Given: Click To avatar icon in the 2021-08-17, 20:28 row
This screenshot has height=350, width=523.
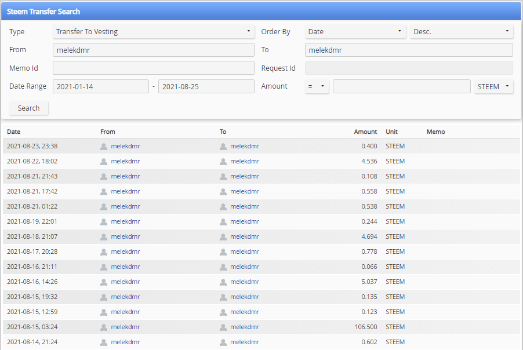Looking at the screenshot, I should [223, 251].
